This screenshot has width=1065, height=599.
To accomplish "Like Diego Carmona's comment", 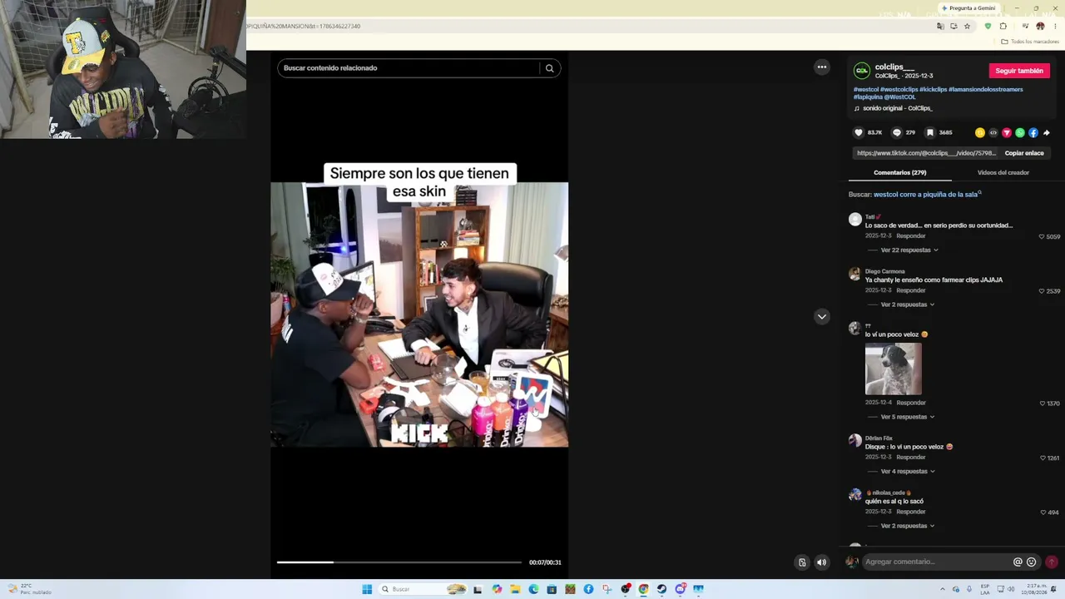I will (x=1042, y=291).
